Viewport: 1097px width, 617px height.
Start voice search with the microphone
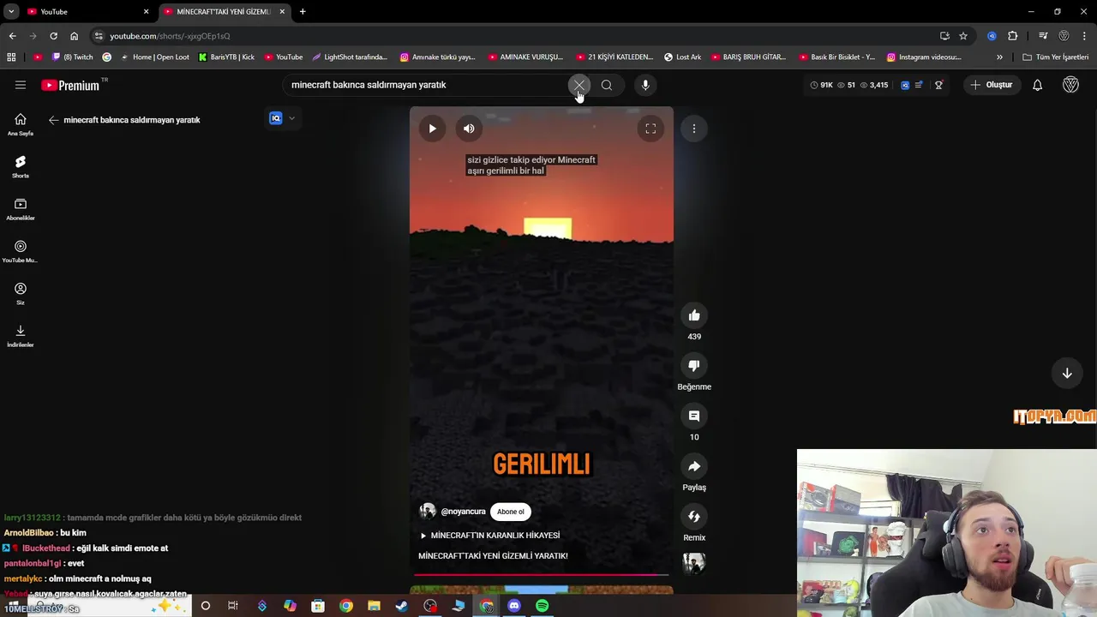click(x=645, y=85)
